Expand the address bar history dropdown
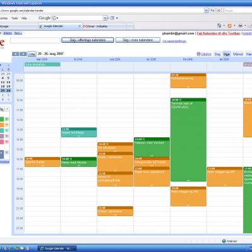Viewport: 252px width, 252px height. coord(207,10)
